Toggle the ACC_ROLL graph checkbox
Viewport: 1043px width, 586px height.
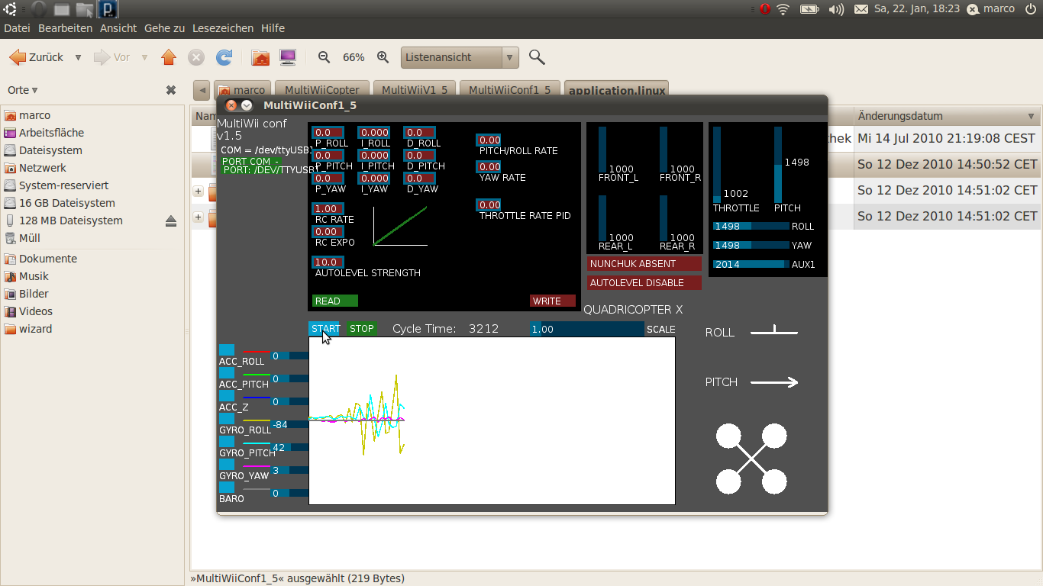tap(227, 350)
